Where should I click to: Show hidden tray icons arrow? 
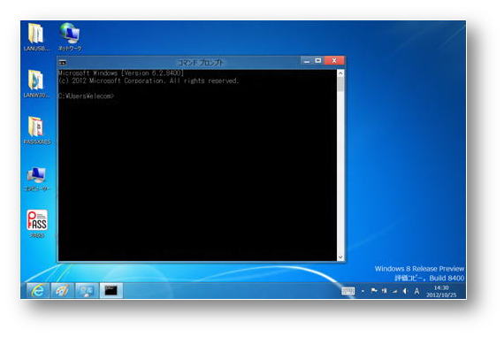coord(363,291)
